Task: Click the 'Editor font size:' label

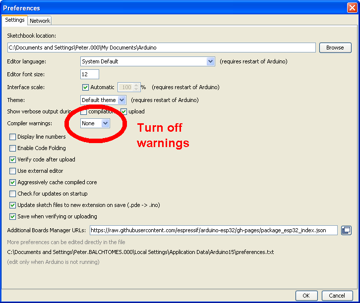Action: (x=26, y=74)
